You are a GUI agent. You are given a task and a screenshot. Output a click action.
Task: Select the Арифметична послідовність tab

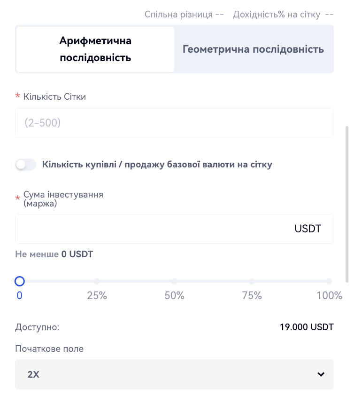95,49
